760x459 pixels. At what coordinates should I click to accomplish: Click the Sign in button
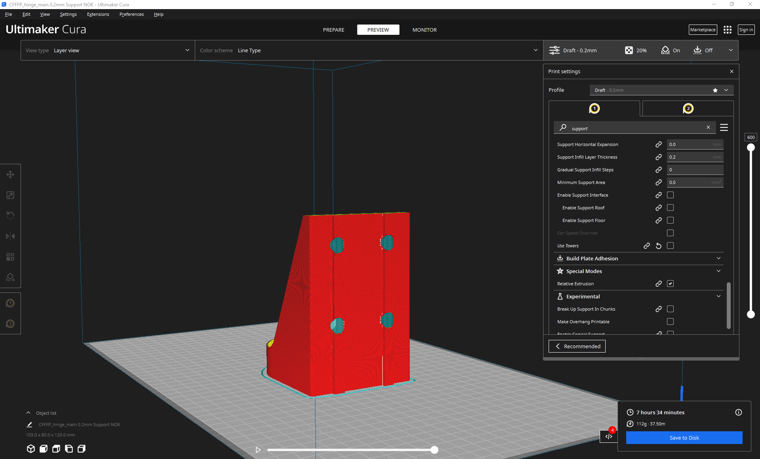click(x=746, y=30)
